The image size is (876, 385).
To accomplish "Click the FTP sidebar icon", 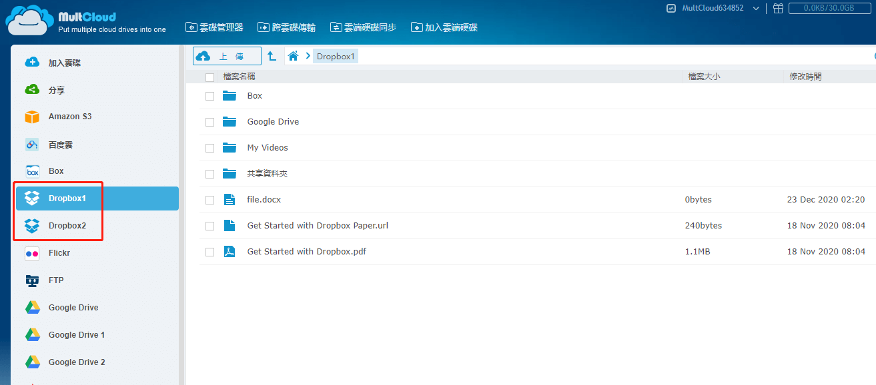I will [32, 280].
